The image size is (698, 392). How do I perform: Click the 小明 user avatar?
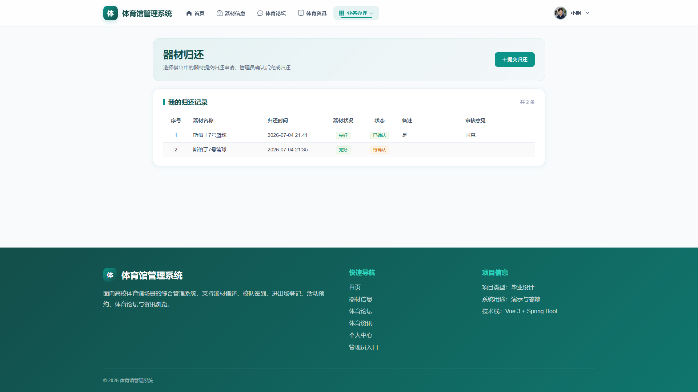tap(561, 13)
